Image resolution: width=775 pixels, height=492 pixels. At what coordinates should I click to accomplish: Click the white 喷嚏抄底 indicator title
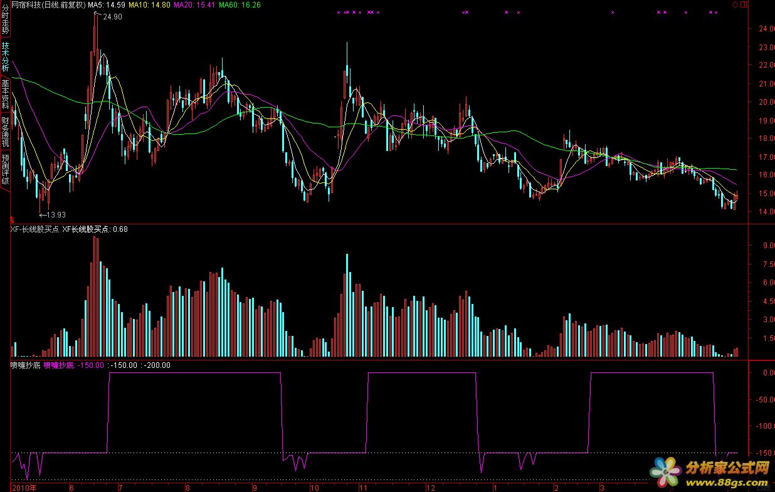point(26,365)
